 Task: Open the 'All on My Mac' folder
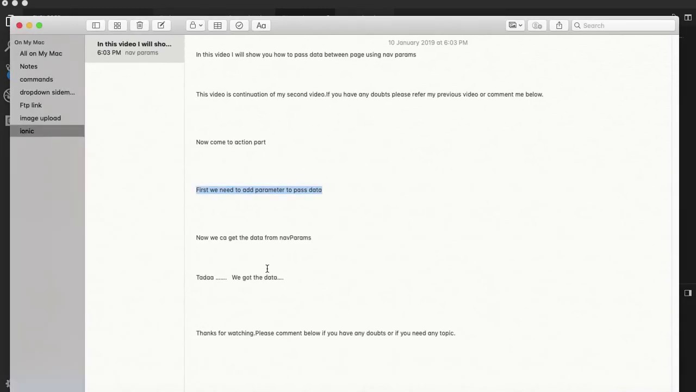47,53
